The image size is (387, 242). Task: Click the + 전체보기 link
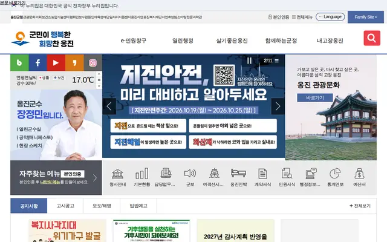point(360,206)
